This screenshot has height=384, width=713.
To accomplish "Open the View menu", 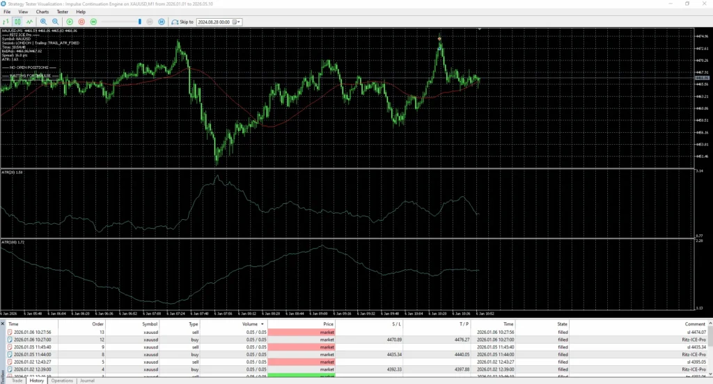I will [23, 12].
